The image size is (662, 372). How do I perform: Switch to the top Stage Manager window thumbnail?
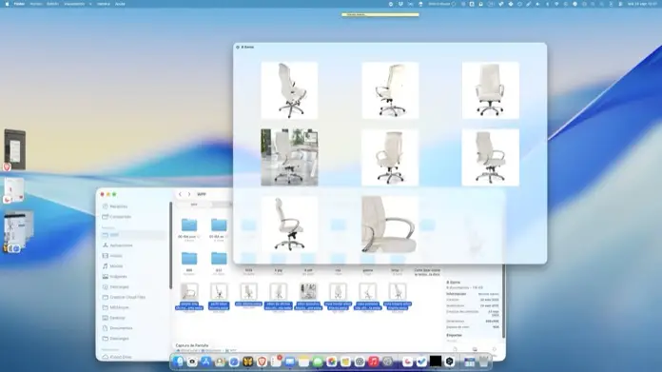coord(15,150)
